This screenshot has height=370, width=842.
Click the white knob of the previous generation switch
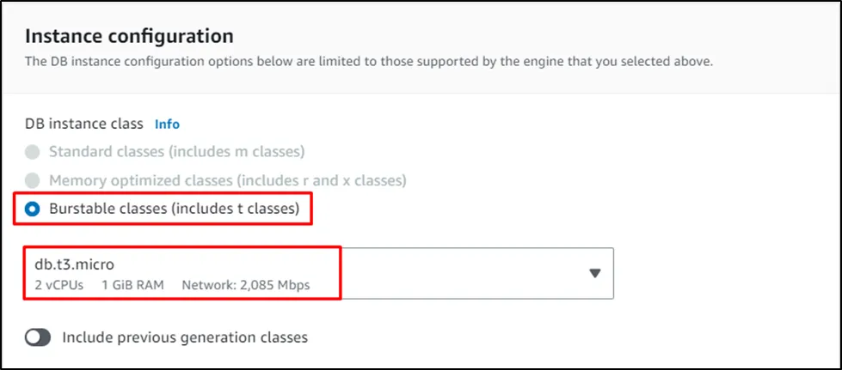click(x=33, y=337)
